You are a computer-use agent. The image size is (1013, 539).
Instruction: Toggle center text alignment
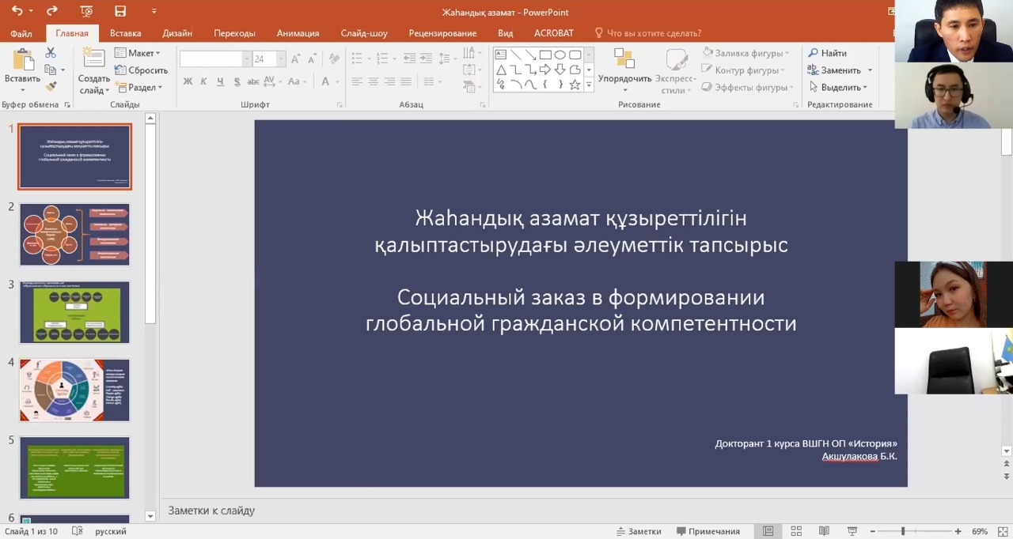374,81
